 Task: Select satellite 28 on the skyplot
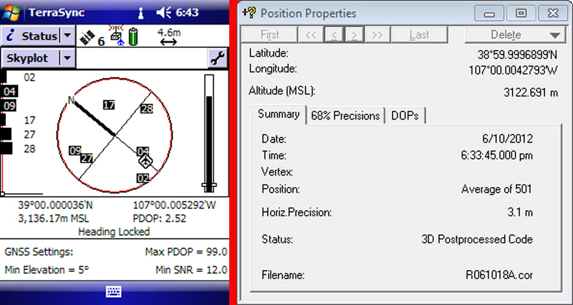pos(146,108)
